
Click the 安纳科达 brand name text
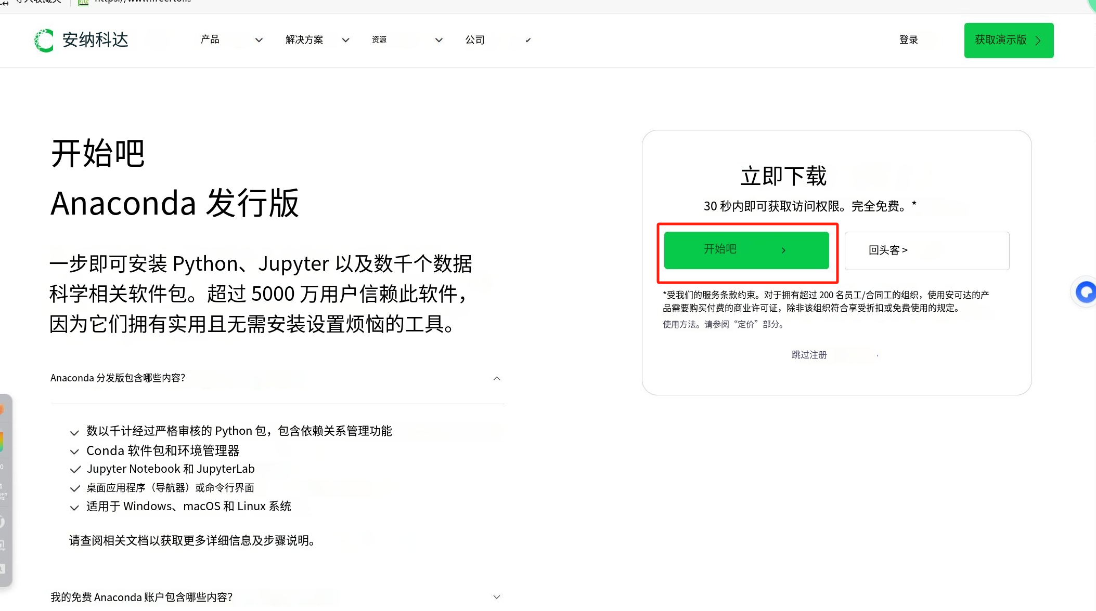click(x=95, y=40)
